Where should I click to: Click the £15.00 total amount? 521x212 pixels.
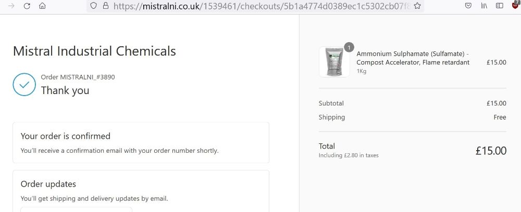click(x=491, y=151)
